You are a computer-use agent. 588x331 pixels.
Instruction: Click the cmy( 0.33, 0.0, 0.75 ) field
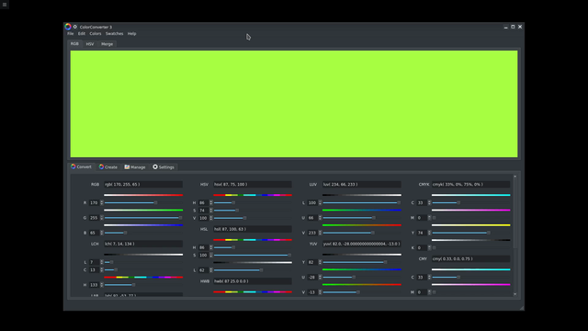470,258
